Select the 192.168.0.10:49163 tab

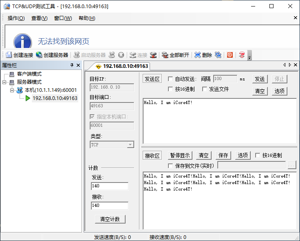122,66
